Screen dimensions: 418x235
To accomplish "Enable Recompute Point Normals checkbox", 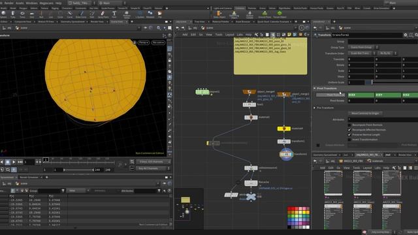I will (x=349, y=125).
